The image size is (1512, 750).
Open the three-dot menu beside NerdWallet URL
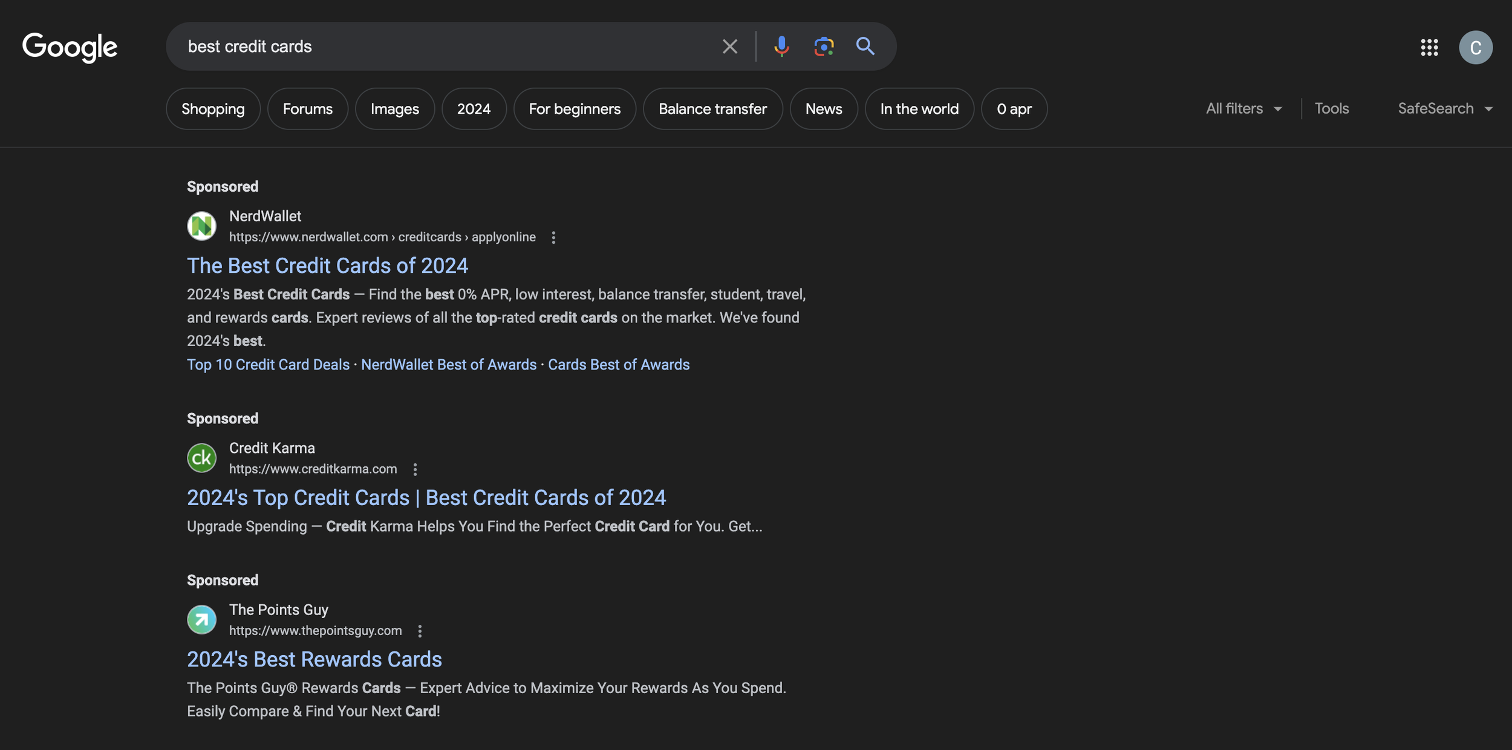click(x=553, y=238)
